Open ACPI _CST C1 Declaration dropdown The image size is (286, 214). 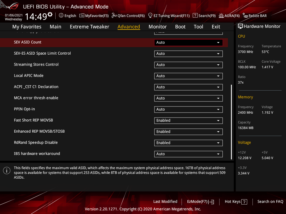tap(189, 87)
